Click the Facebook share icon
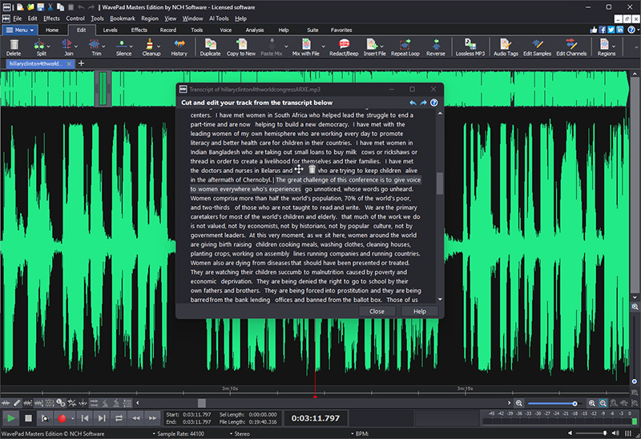641x439 pixels. coord(603,30)
